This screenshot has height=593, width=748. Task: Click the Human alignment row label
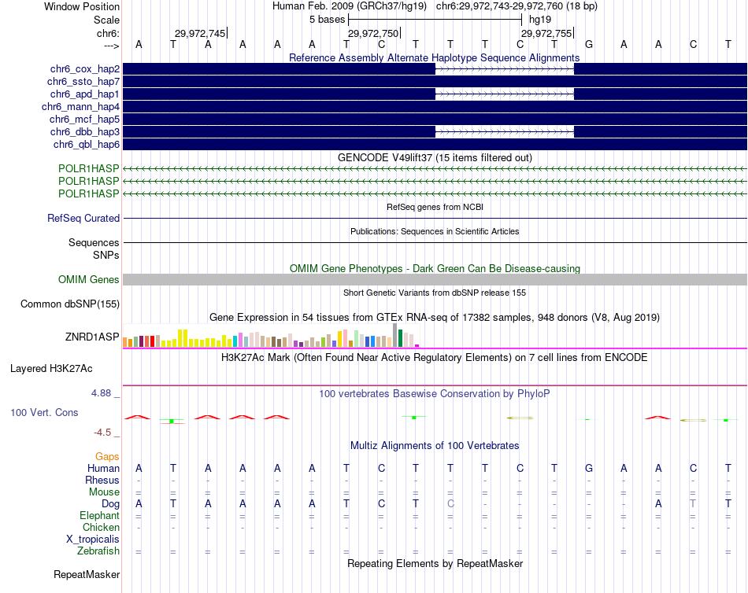click(103, 468)
